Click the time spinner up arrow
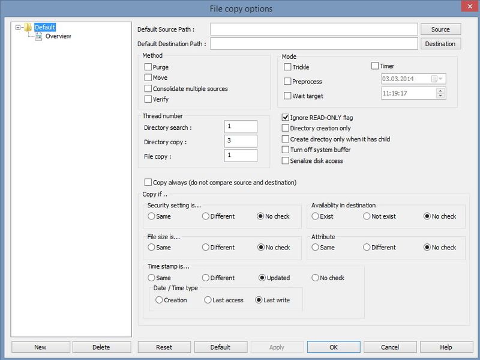 (x=441, y=91)
